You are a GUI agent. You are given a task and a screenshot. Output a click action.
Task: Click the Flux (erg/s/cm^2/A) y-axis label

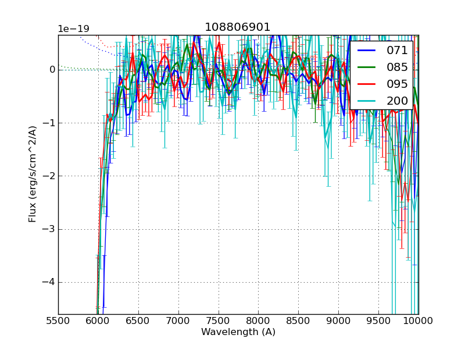[x=33, y=174]
